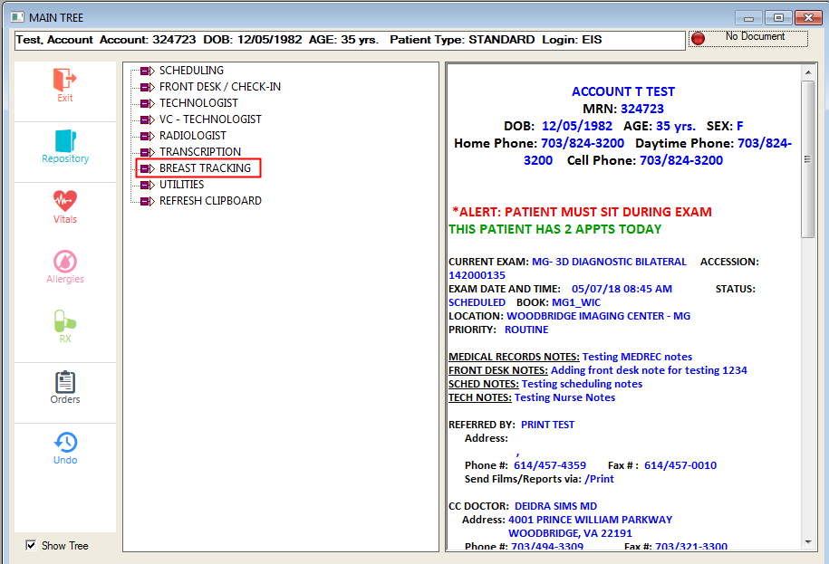Open the Allergies icon
This screenshot has width=829, height=564.
pyautogui.click(x=65, y=262)
